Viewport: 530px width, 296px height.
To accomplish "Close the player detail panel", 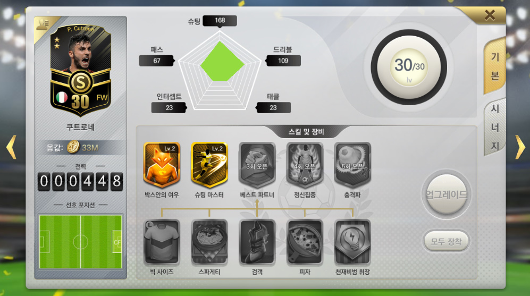I will [x=490, y=15].
